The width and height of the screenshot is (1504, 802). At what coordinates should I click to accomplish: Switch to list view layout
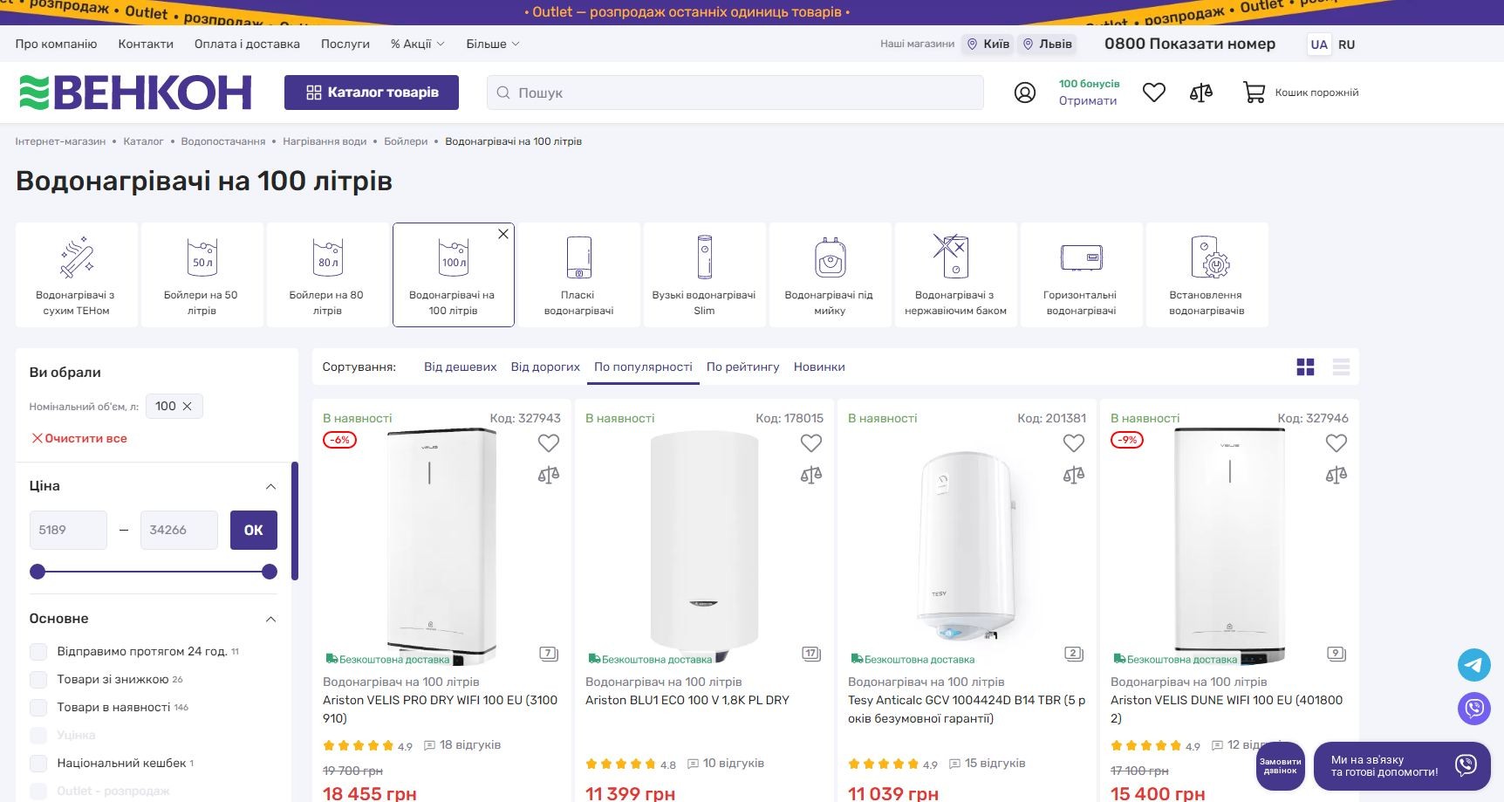point(1341,367)
